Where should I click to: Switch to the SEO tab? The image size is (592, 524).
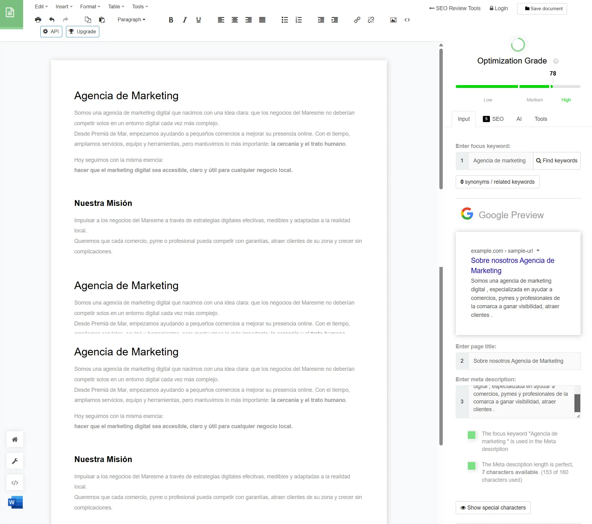pos(493,119)
